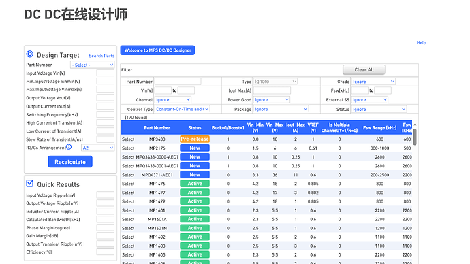Click the scrollbar up arrow in table

pyautogui.click(x=415, y=125)
